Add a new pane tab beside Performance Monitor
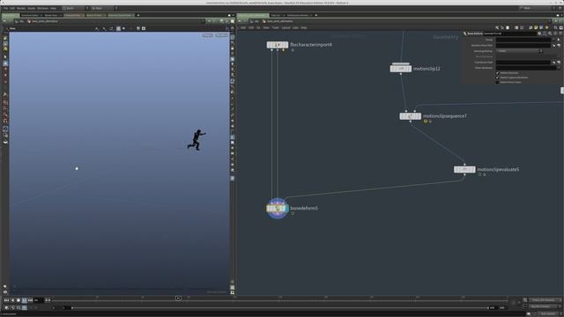This screenshot has height=317, width=564. click(316, 15)
